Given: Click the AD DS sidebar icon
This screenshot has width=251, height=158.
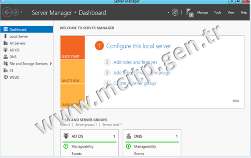Looking at the screenshot, I should 6,50.
